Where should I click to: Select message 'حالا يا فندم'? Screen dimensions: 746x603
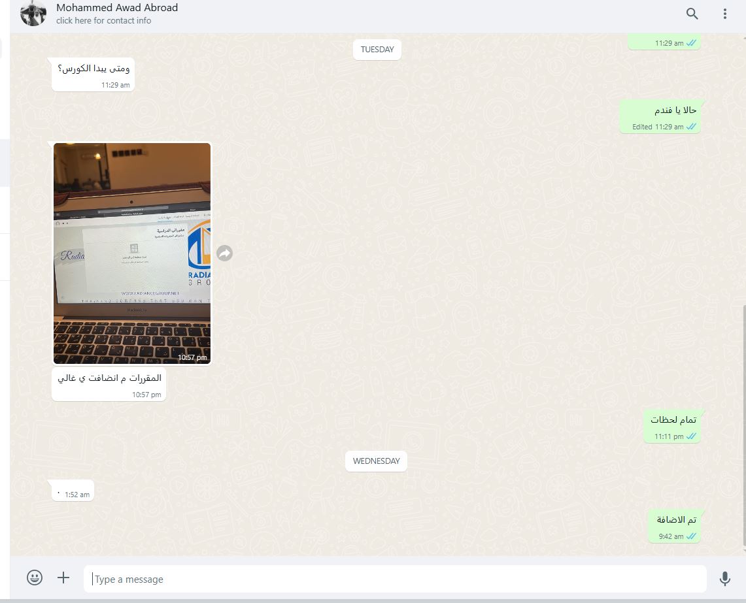tap(660, 116)
